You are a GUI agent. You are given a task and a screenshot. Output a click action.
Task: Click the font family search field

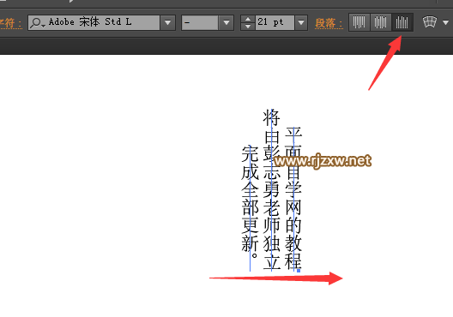point(94,22)
